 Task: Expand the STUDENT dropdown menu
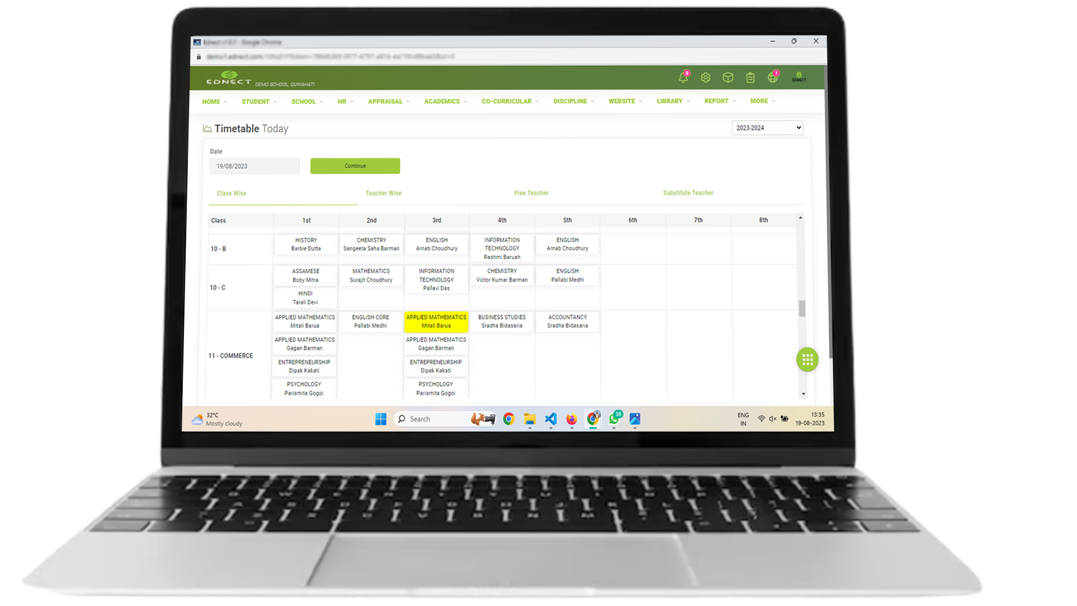pyautogui.click(x=258, y=100)
